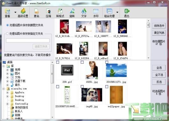Select the 更名 rename tool
Screen dimensions: 169x121
pos(37,13)
